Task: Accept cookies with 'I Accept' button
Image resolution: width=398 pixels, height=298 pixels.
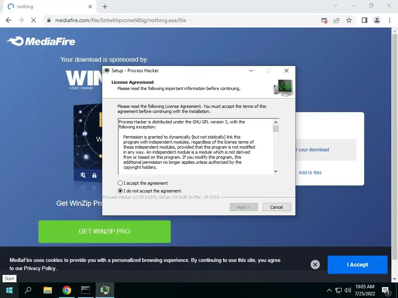Action: 358,265
